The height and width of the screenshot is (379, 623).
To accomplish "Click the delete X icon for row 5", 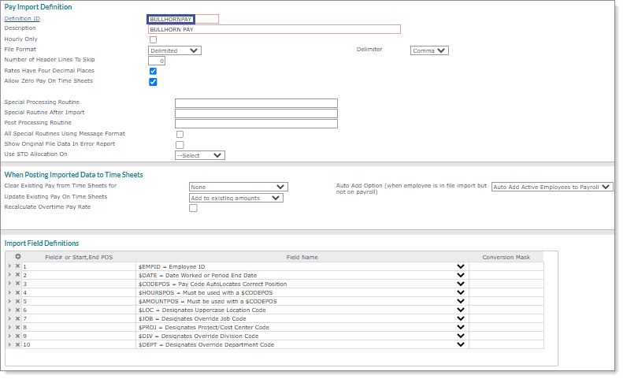I will click(x=17, y=301).
